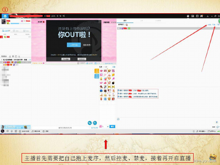Click the microphone icon in bottom bar

(12, 131)
